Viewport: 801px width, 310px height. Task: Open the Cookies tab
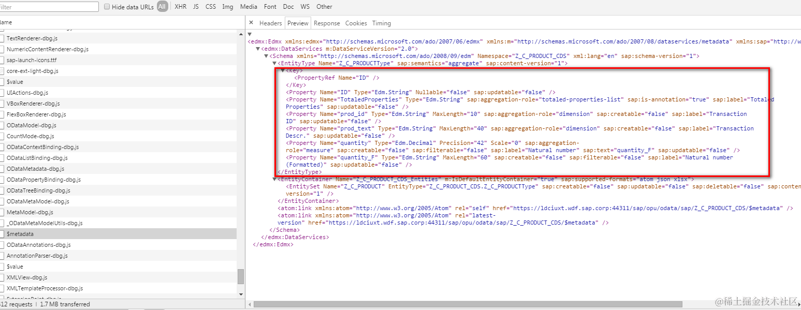point(356,23)
